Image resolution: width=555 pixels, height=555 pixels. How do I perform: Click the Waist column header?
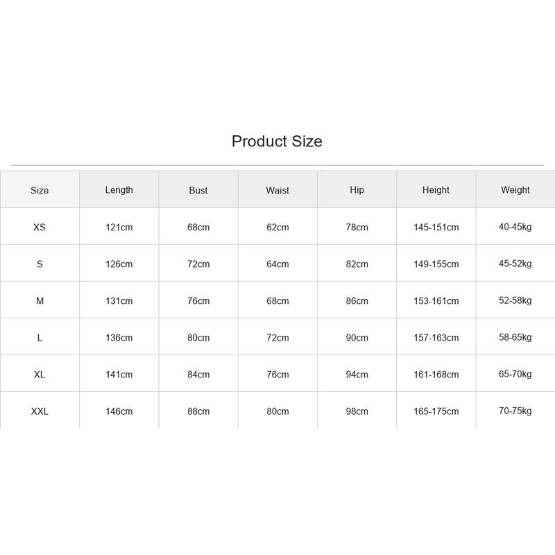click(277, 190)
